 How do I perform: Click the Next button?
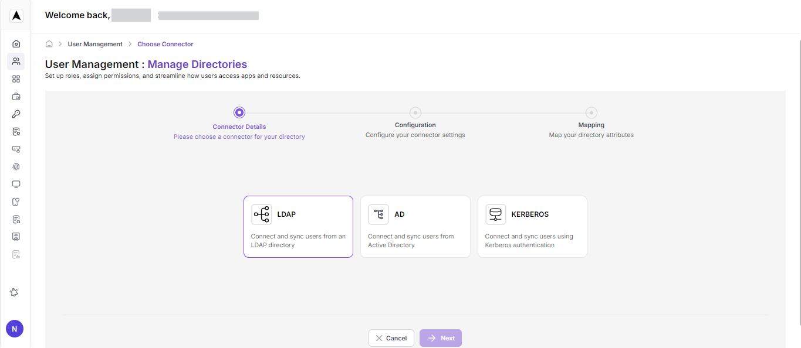click(440, 337)
